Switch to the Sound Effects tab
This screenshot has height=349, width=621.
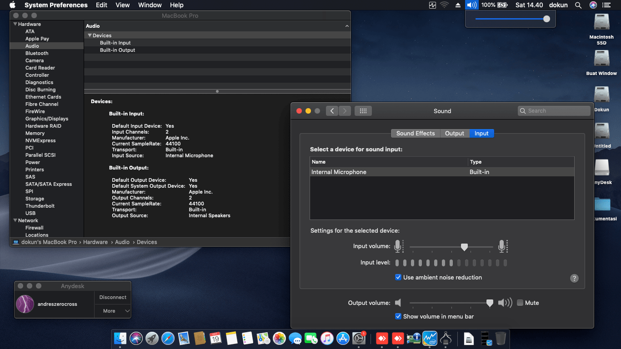pyautogui.click(x=416, y=133)
